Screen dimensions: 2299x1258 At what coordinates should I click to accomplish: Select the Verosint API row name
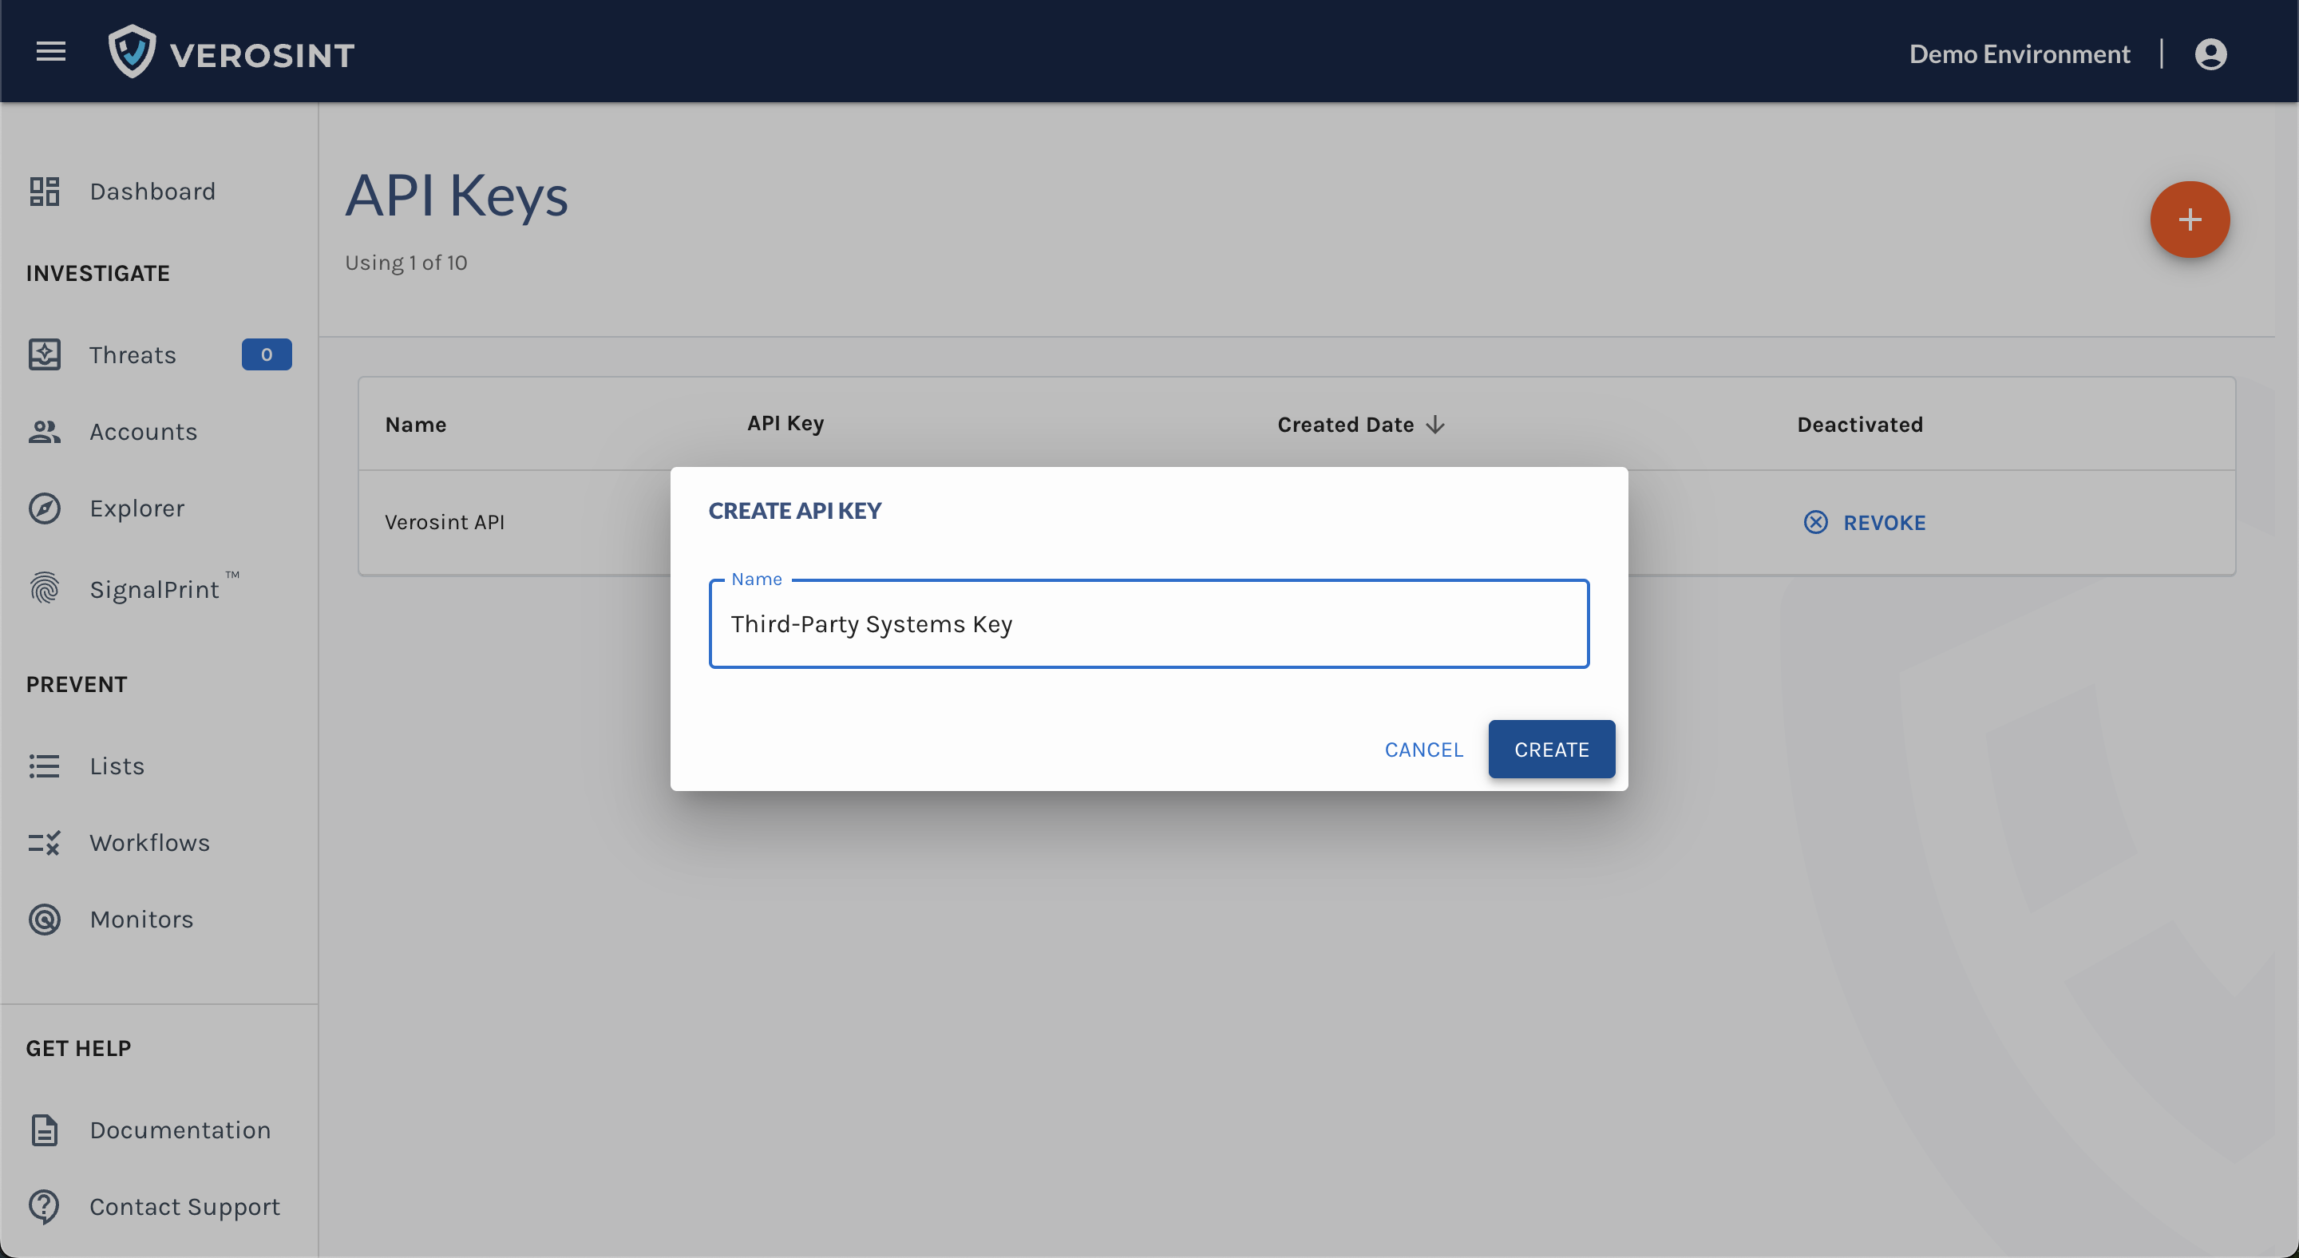tap(445, 523)
